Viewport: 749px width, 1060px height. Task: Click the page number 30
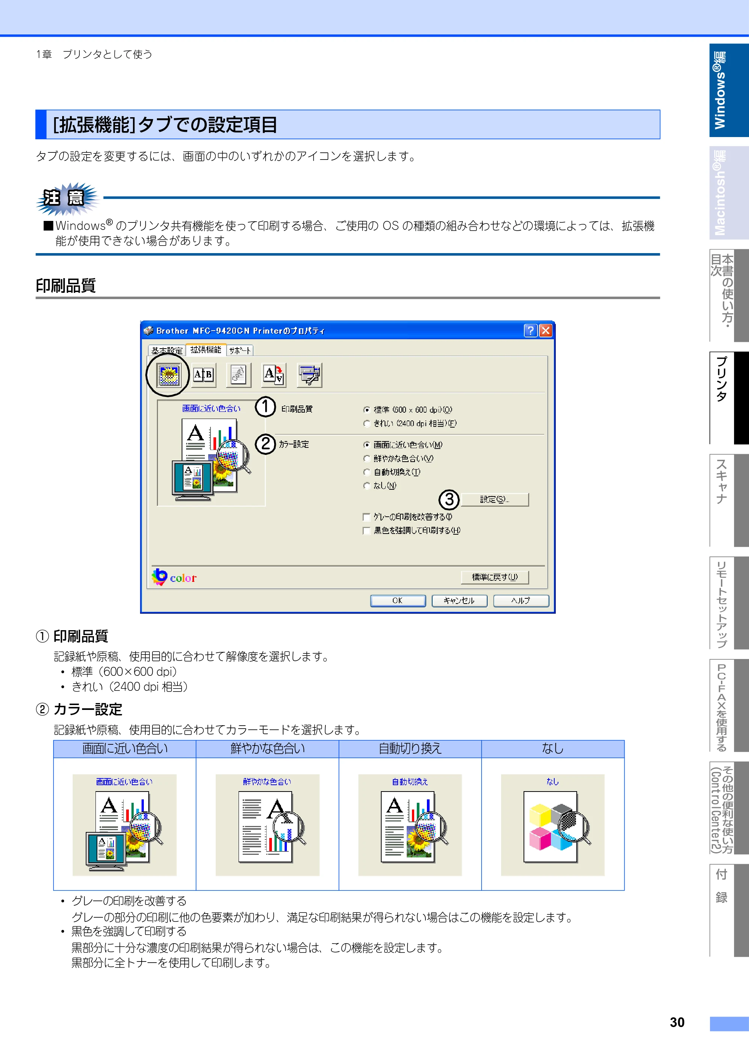677,1023
